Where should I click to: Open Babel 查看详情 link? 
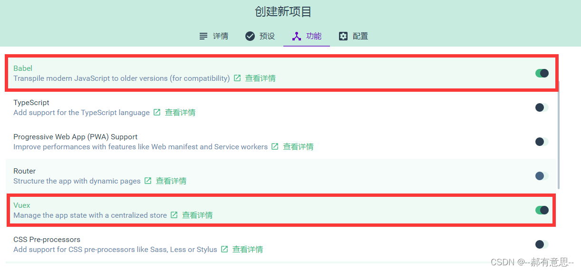pyautogui.click(x=261, y=78)
